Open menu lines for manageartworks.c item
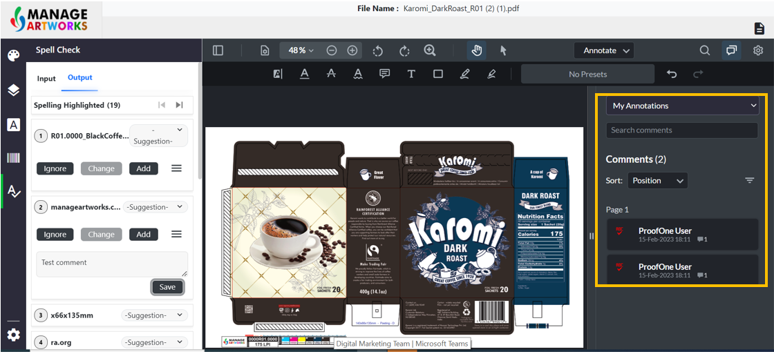Image resolution: width=774 pixels, height=354 pixels. click(176, 234)
